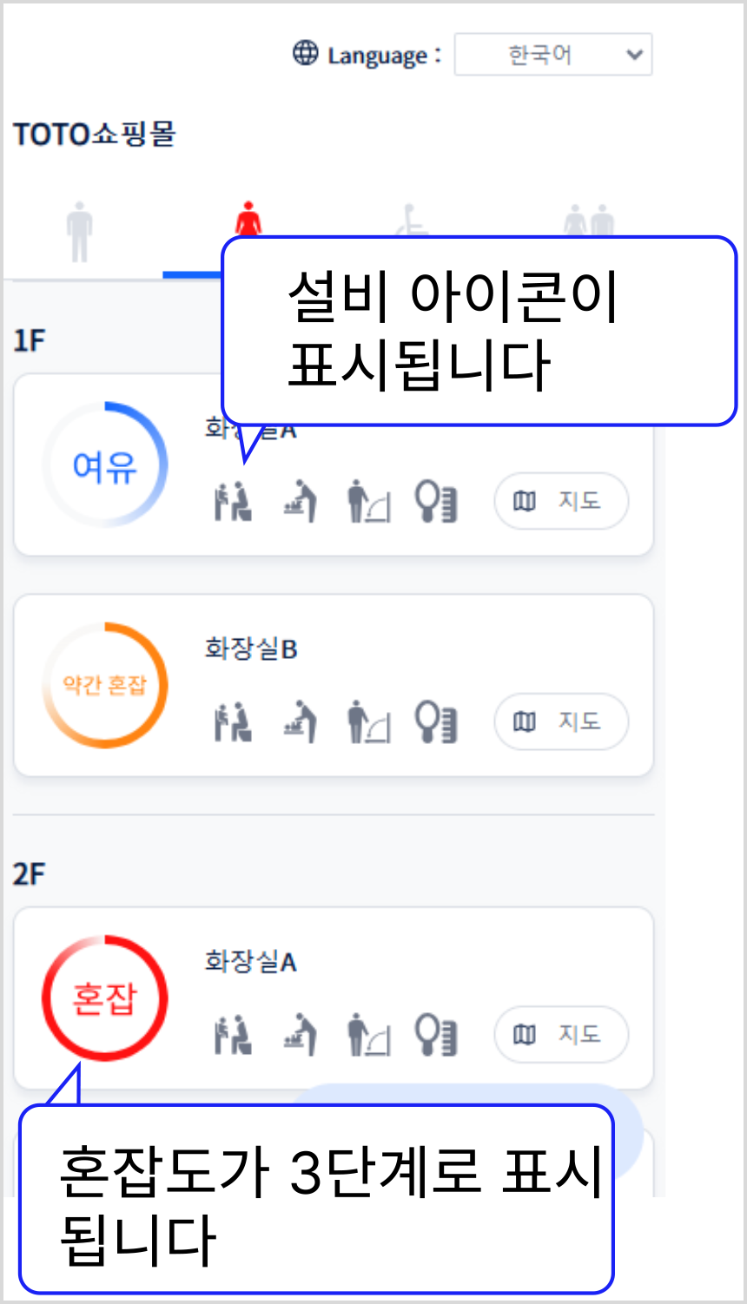Open the 지도 map for 1F 화장실A
The height and width of the screenshot is (1304, 747).
(560, 501)
